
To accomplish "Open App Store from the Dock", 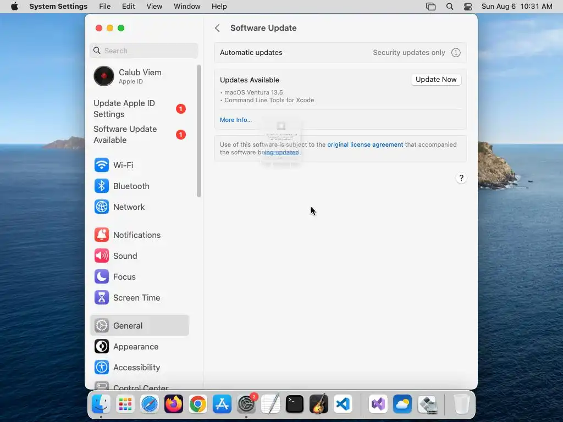I will pyautogui.click(x=222, y=404).
